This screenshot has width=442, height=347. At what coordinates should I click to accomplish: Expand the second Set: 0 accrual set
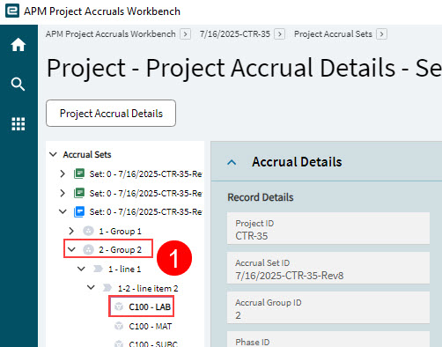pos(63,193)
